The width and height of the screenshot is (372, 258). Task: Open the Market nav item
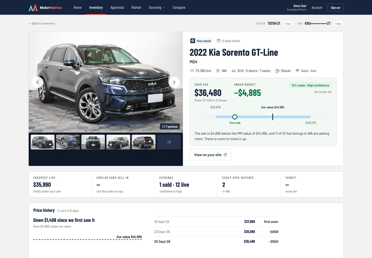tap(136, 7)
